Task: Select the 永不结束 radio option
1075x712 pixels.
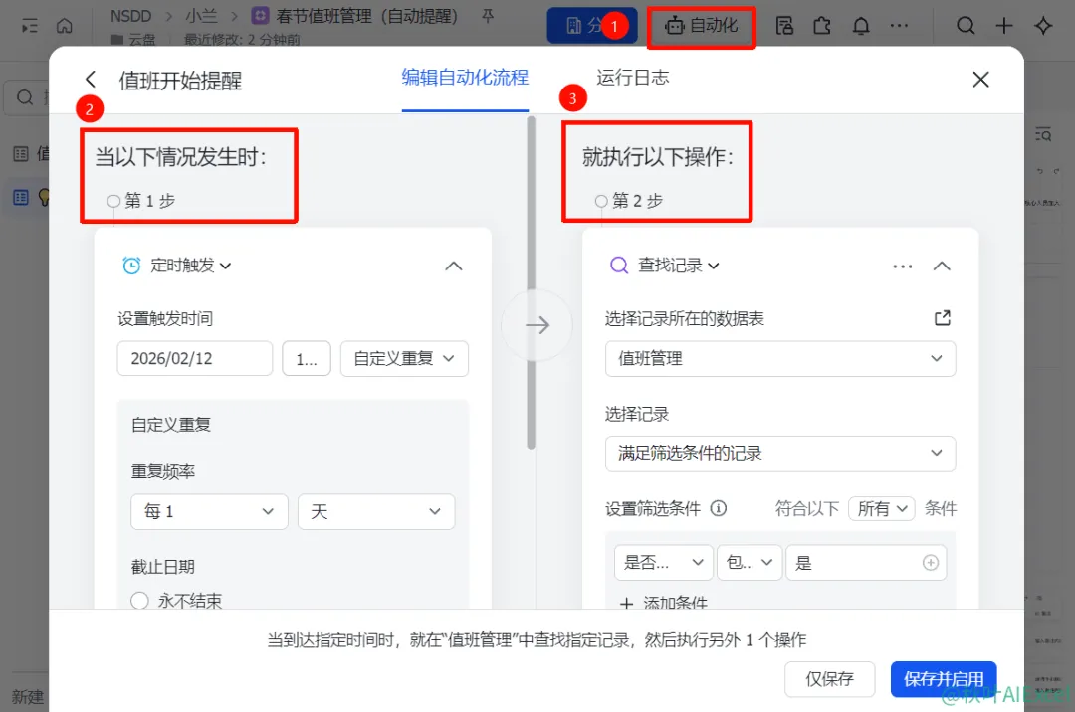Action: pos(140,601)
